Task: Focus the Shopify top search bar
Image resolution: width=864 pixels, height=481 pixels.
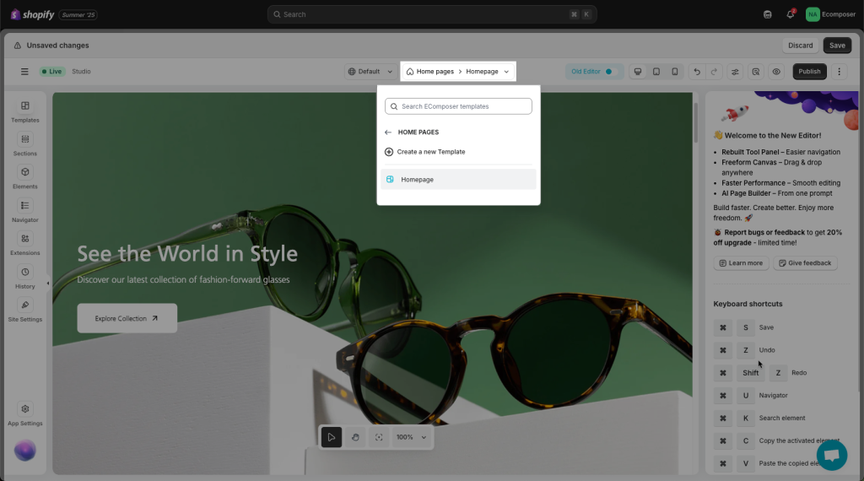Action: 432,14
